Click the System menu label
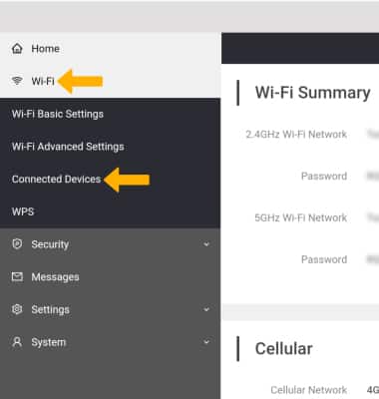This screenshot has height=399, width=379. click(x=49, y=342)
